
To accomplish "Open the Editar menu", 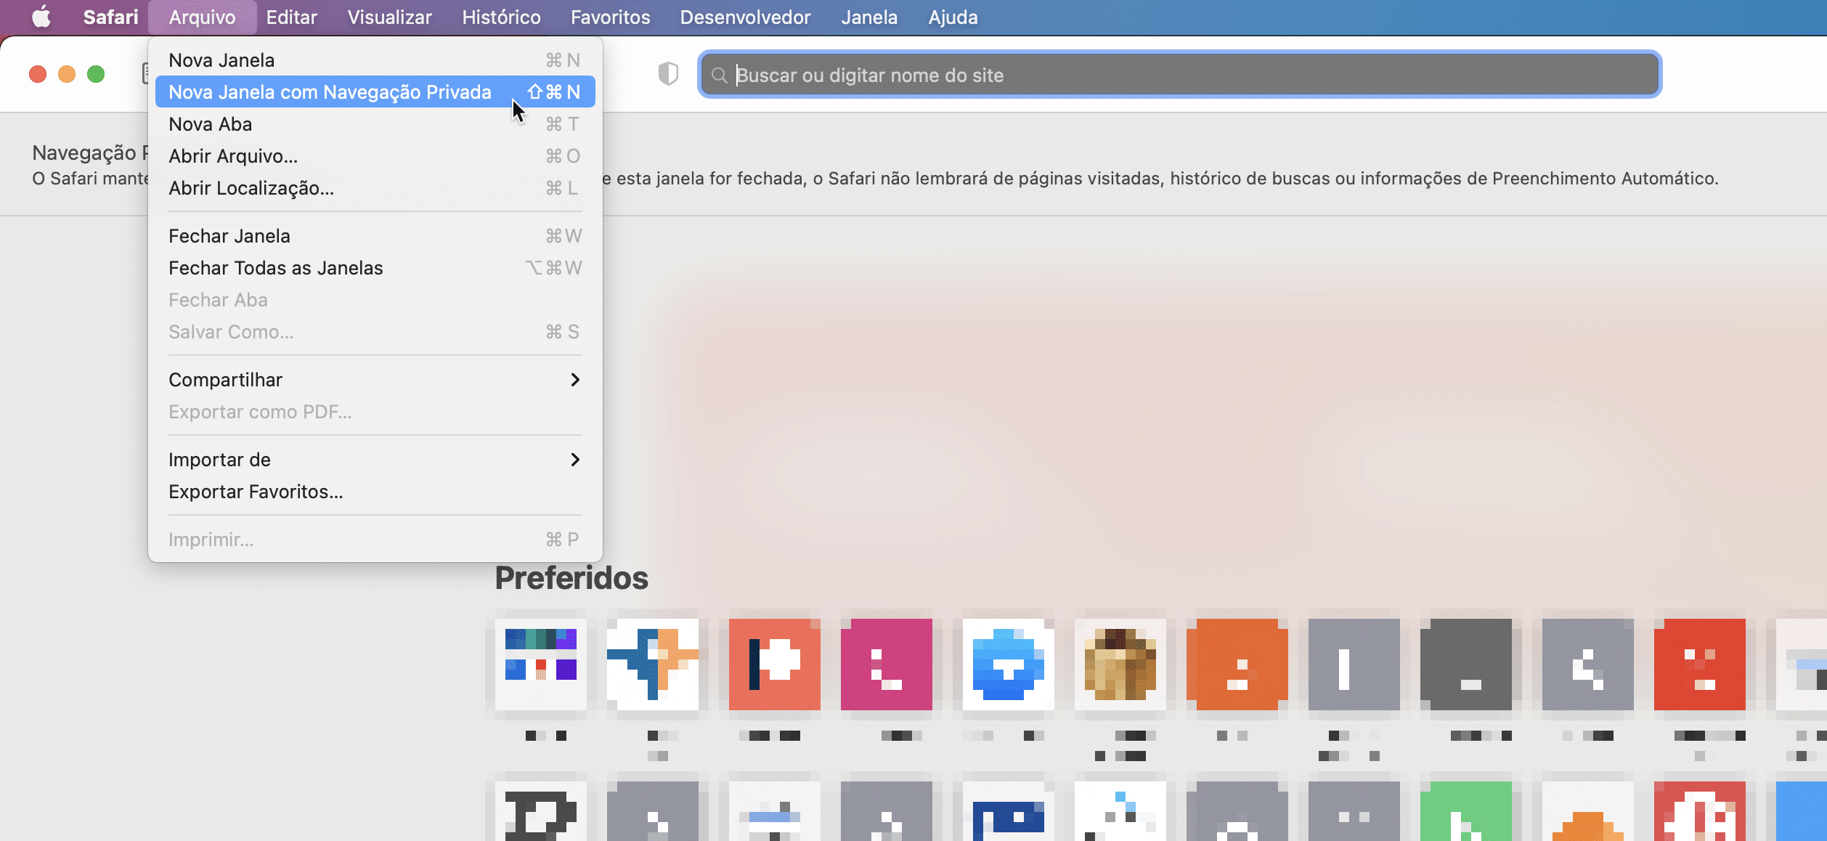I will pyautogui.click(x=291, y=17).
